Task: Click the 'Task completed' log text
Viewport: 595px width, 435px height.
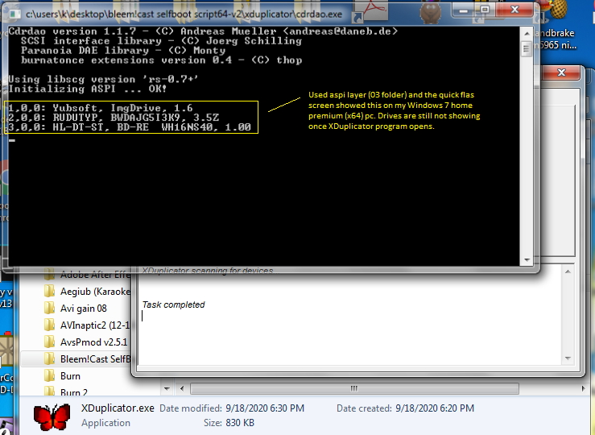Action: pyautogui.click(x=173, y=304)
